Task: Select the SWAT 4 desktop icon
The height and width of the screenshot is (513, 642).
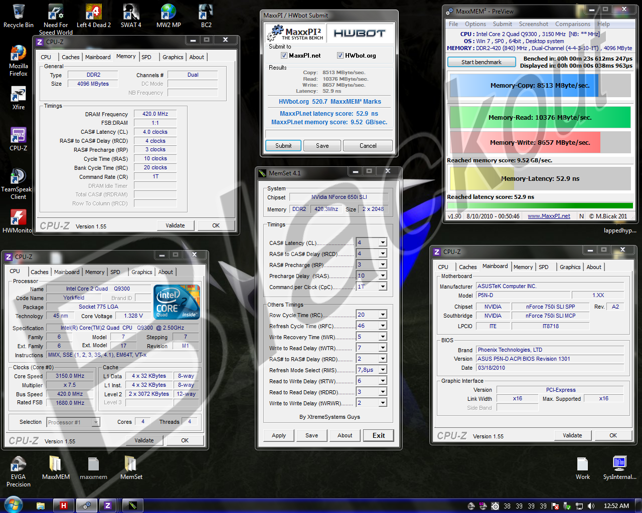Action: tap(131, 16)
